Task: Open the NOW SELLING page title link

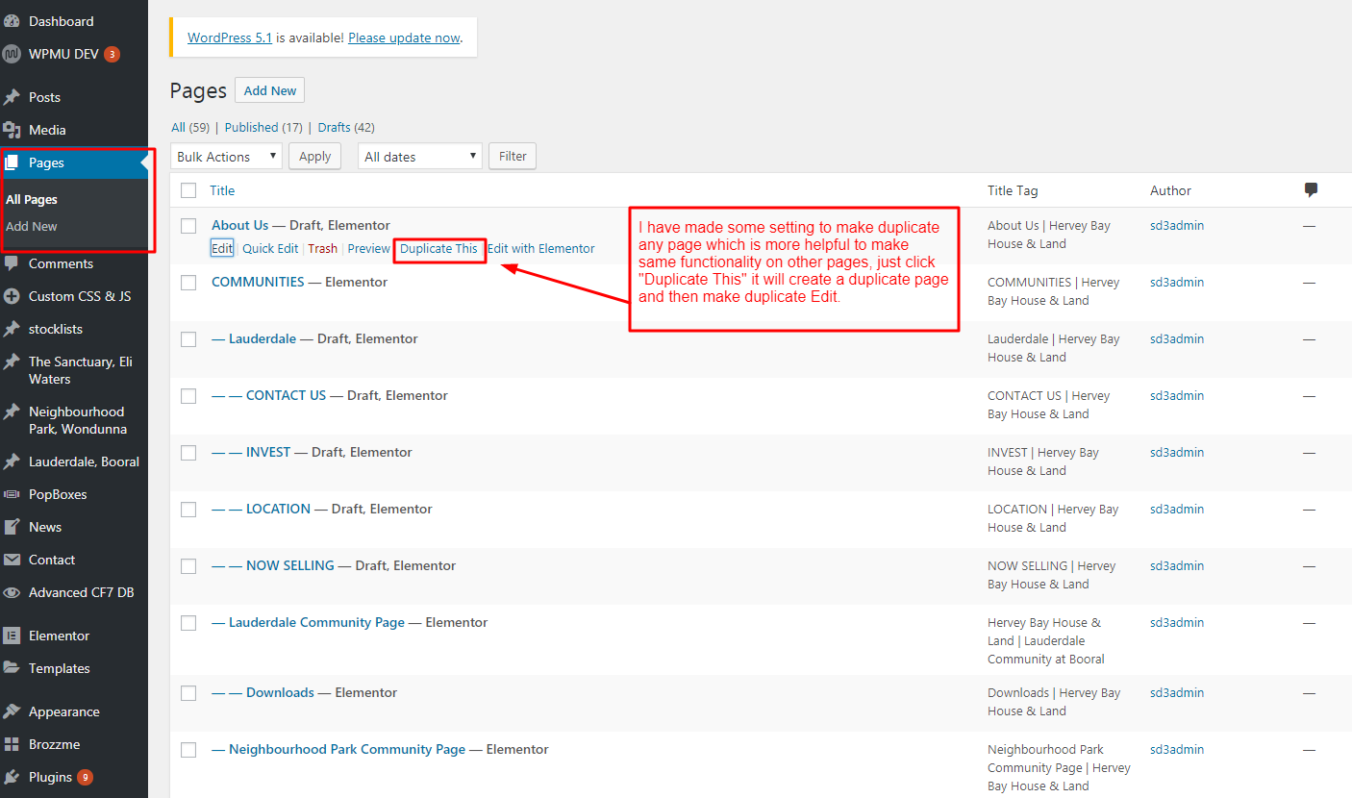Action: coord(290,565)
